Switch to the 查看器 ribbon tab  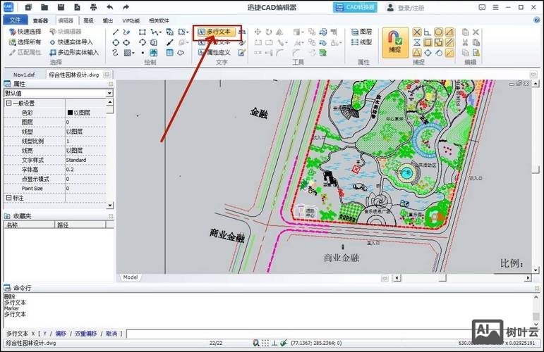[x=41, y=20]
